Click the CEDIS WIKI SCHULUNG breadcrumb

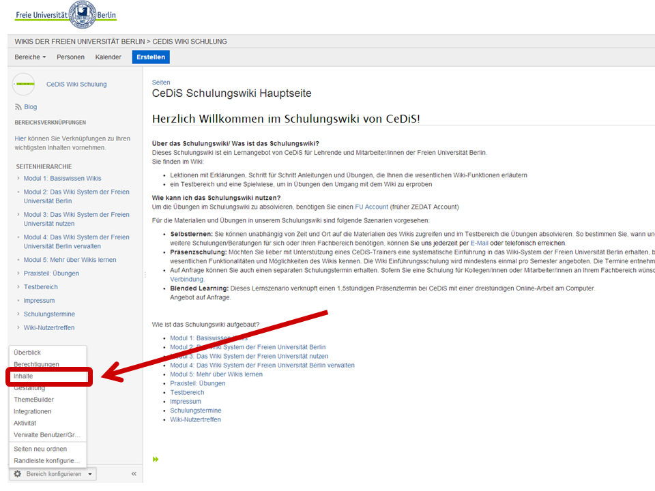coord(190,42)
